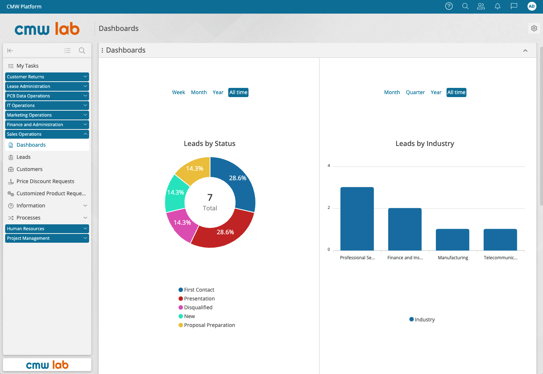Click the sidebar list view icon
This screenshot has height=374, width=543.
(67, 50)
